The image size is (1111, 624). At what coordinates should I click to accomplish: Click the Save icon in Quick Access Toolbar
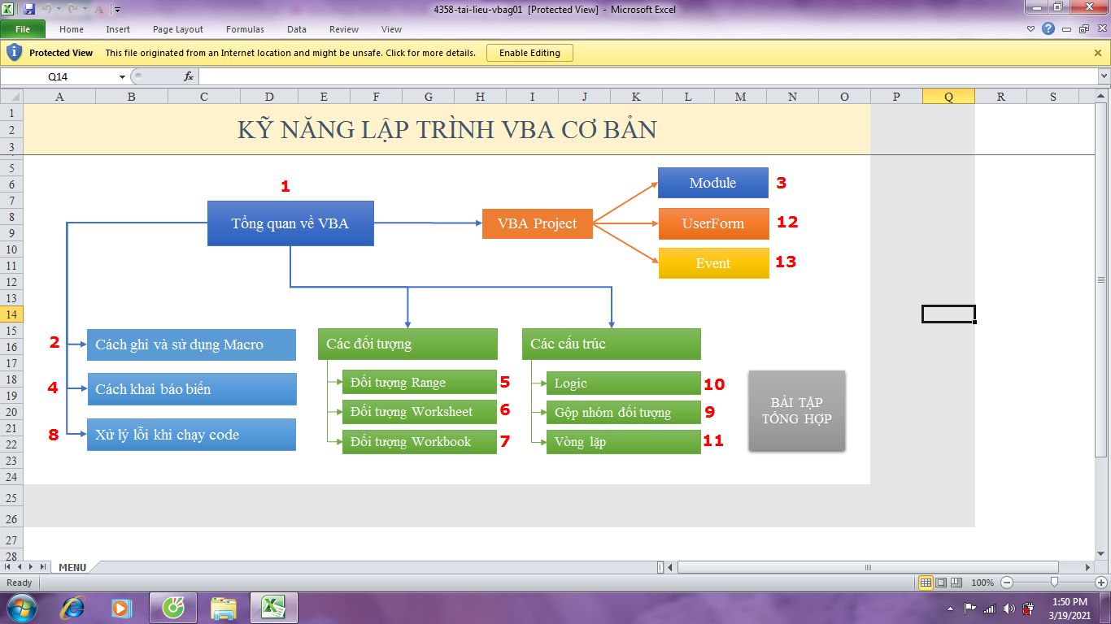click(29, 10)
